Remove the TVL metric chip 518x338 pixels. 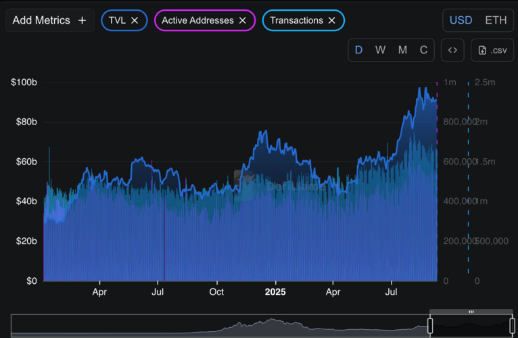click(x=135, y=20)
